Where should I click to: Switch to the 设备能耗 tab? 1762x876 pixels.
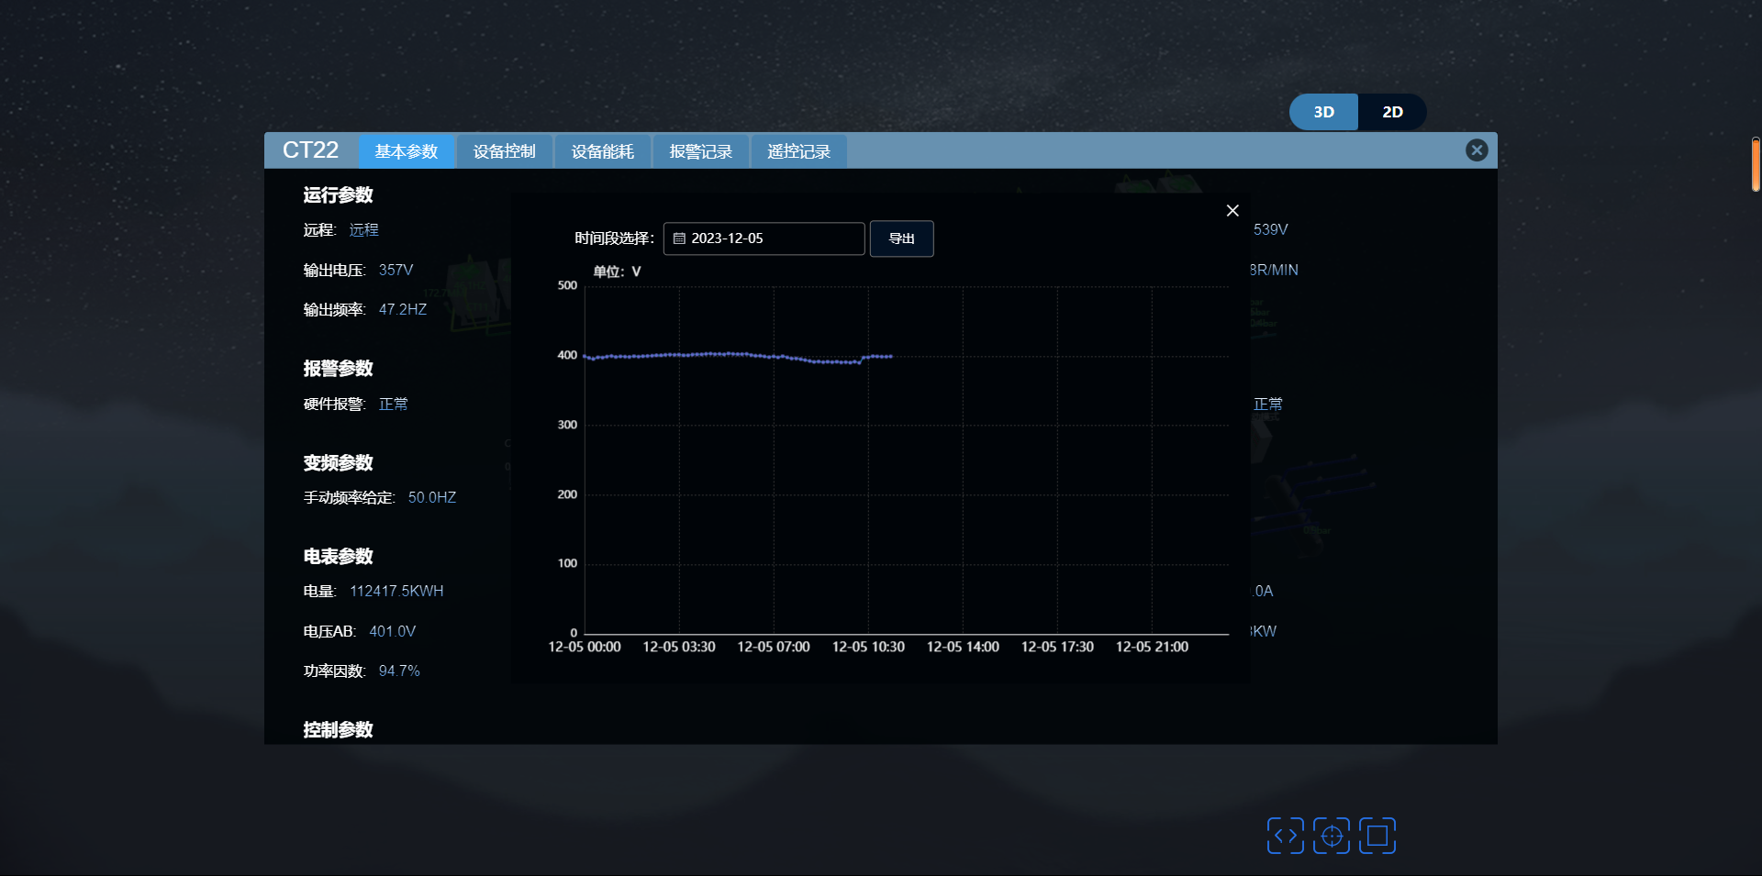tap(602, 151)
